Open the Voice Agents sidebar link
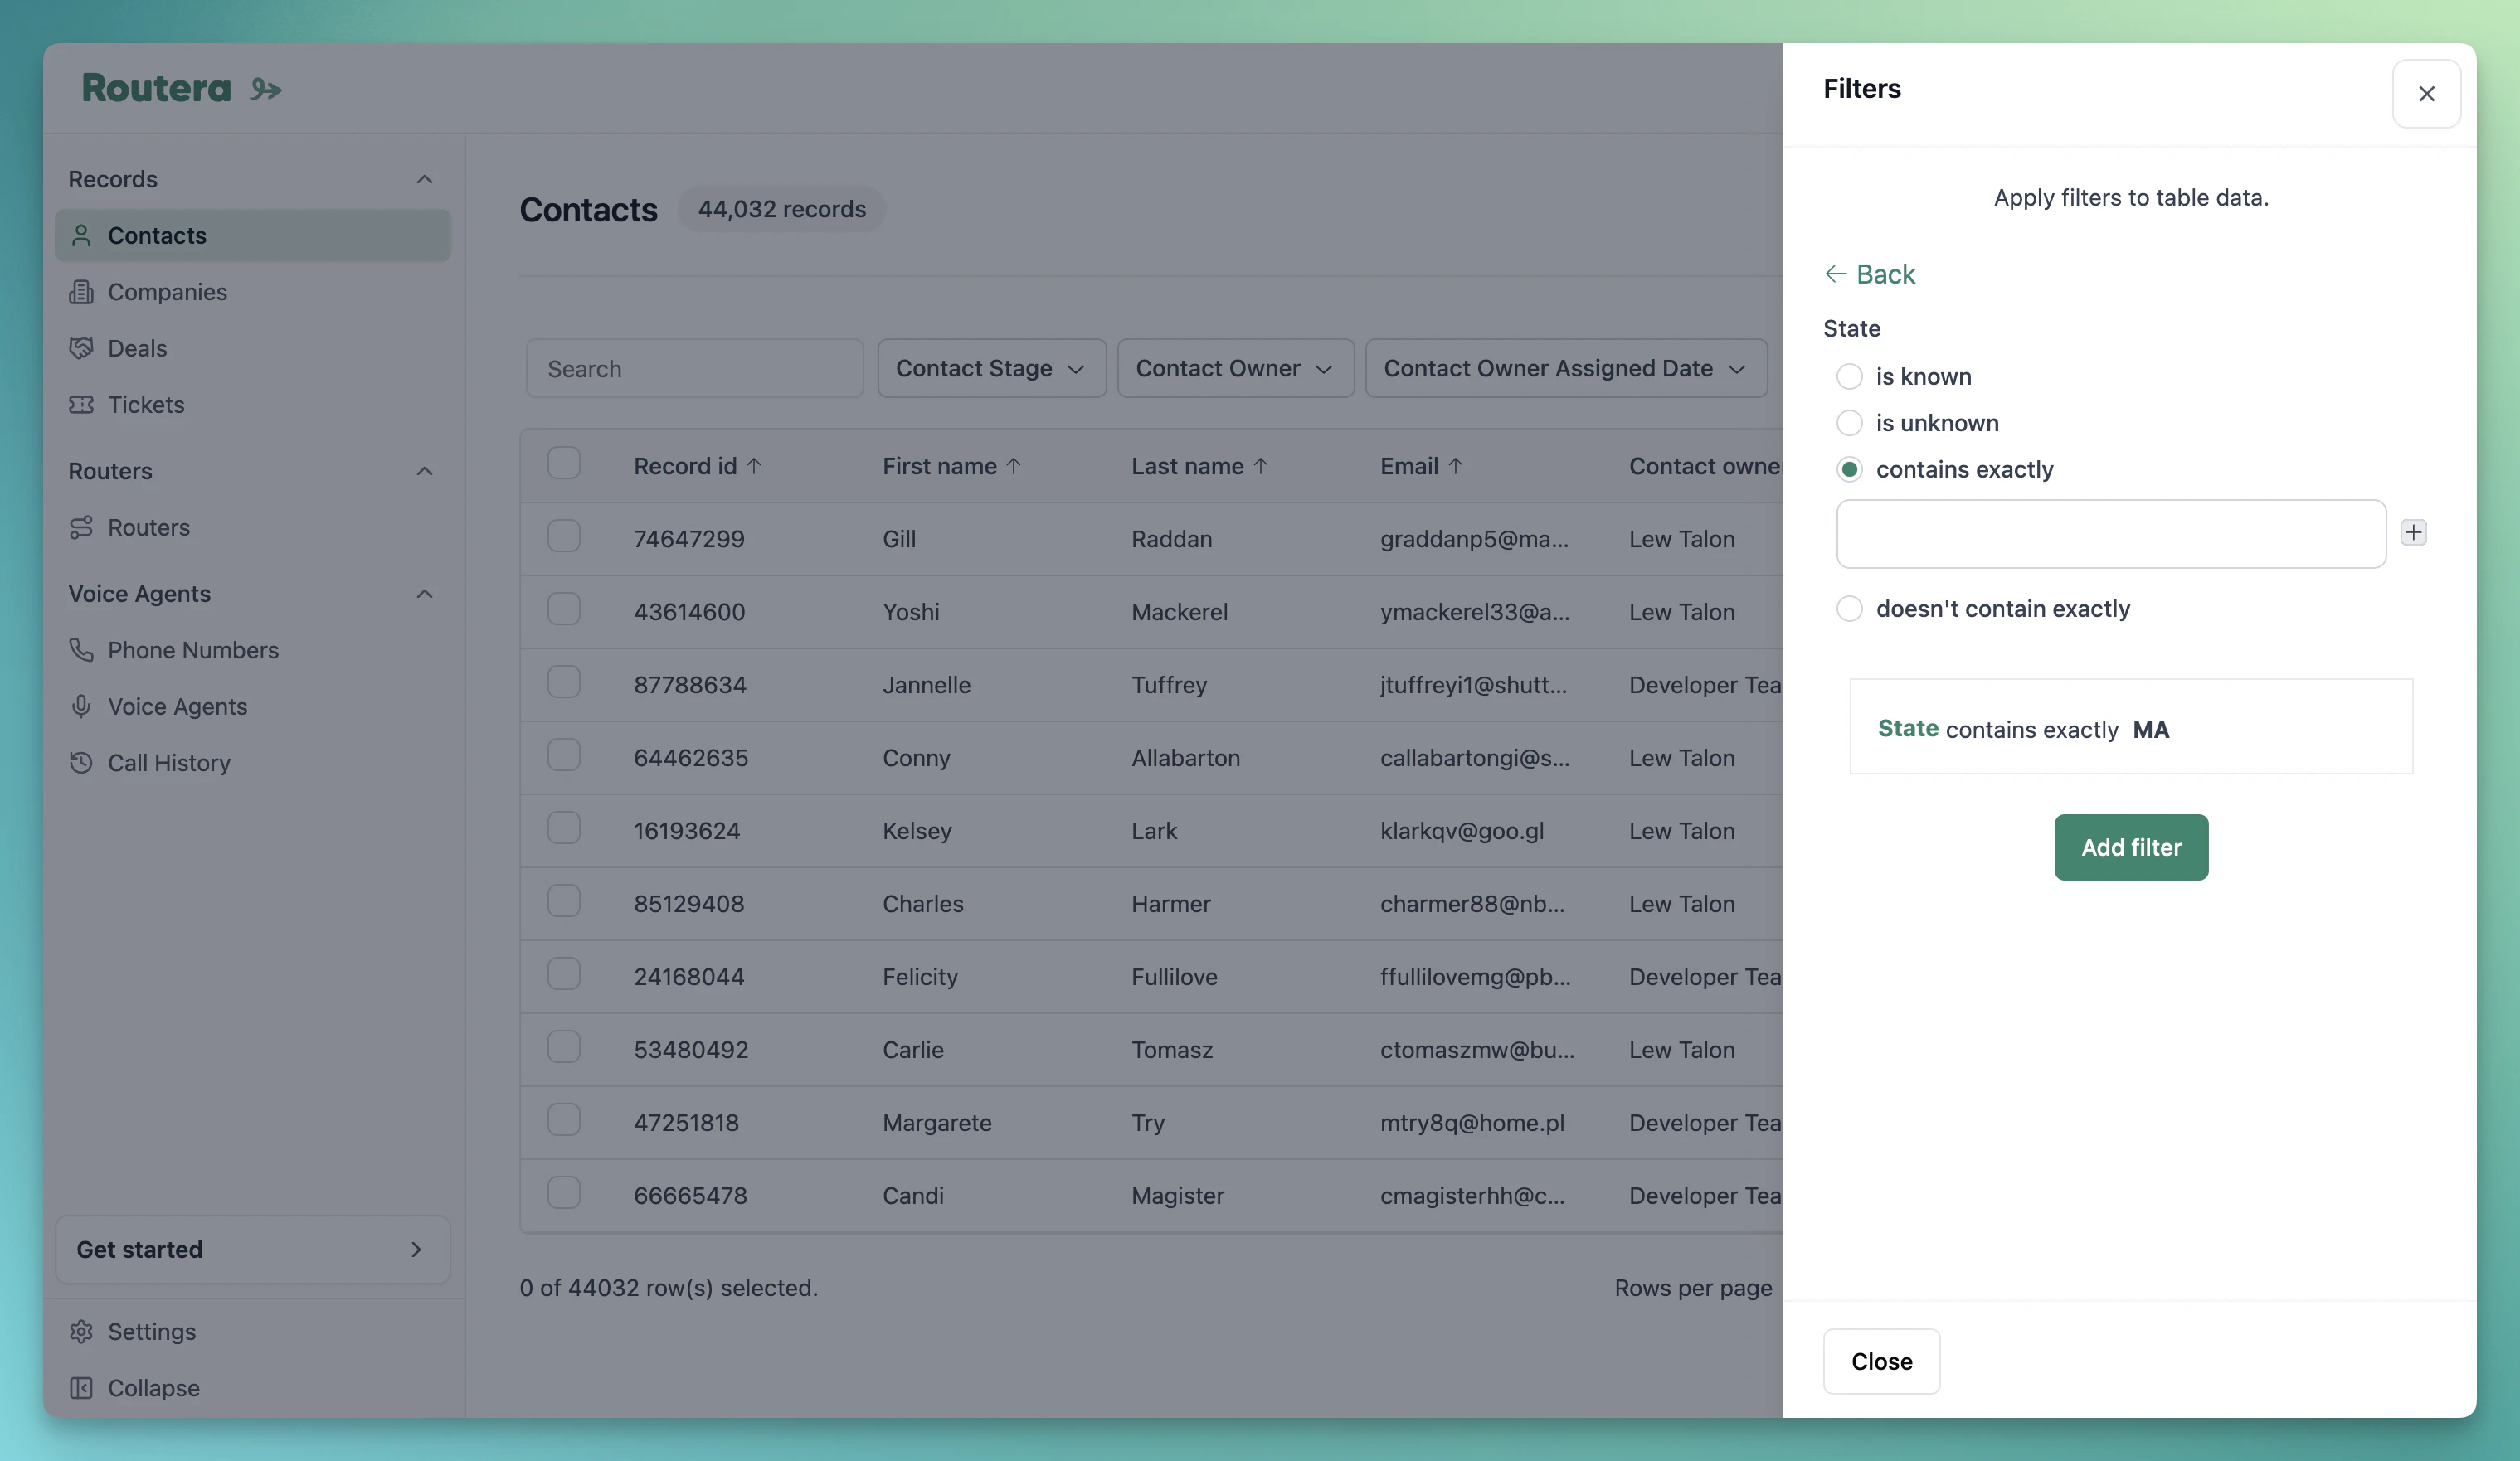Image resolution: width=2520 pixels, height=1461 pixels. [x=253, y=706]
